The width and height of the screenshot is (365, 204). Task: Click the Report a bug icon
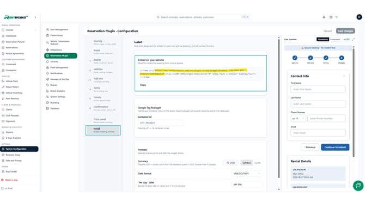tap(2, 180)
